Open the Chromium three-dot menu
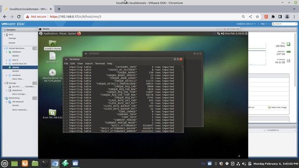 (294, 17)
